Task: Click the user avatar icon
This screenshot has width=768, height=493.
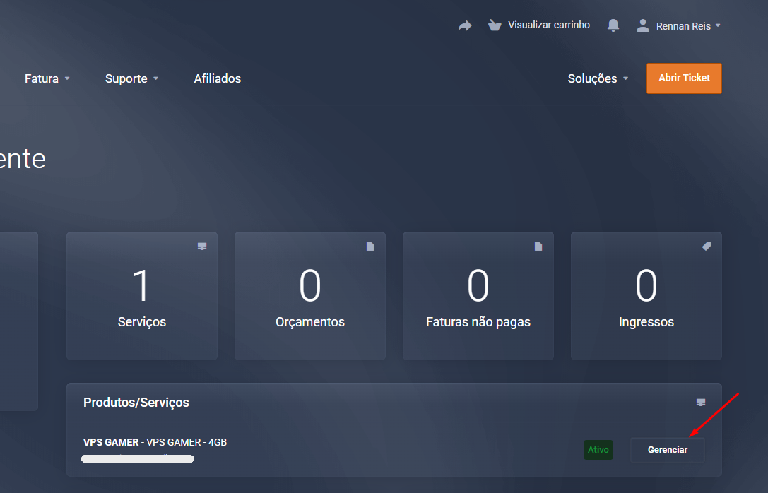Action: (643, 25)
